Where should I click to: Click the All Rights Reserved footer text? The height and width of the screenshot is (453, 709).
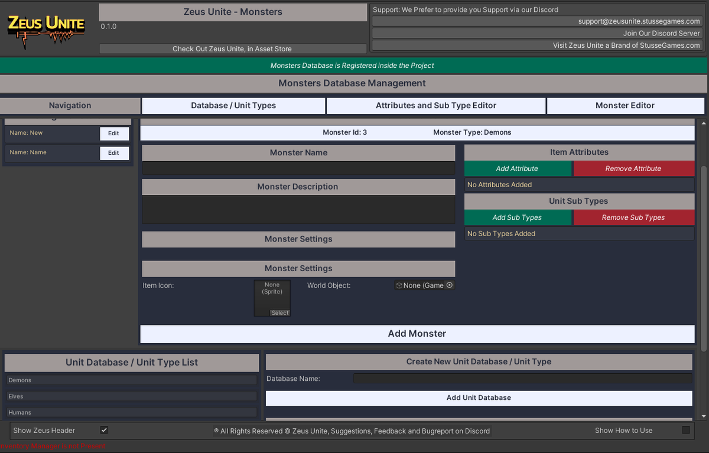tap(352, 431)
